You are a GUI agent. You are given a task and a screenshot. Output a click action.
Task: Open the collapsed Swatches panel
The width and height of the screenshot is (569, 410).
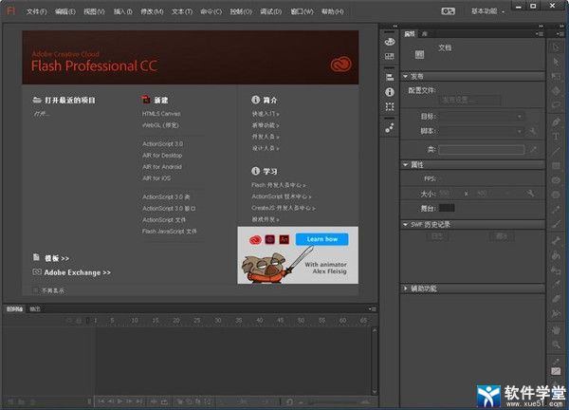tap(390, 56)
